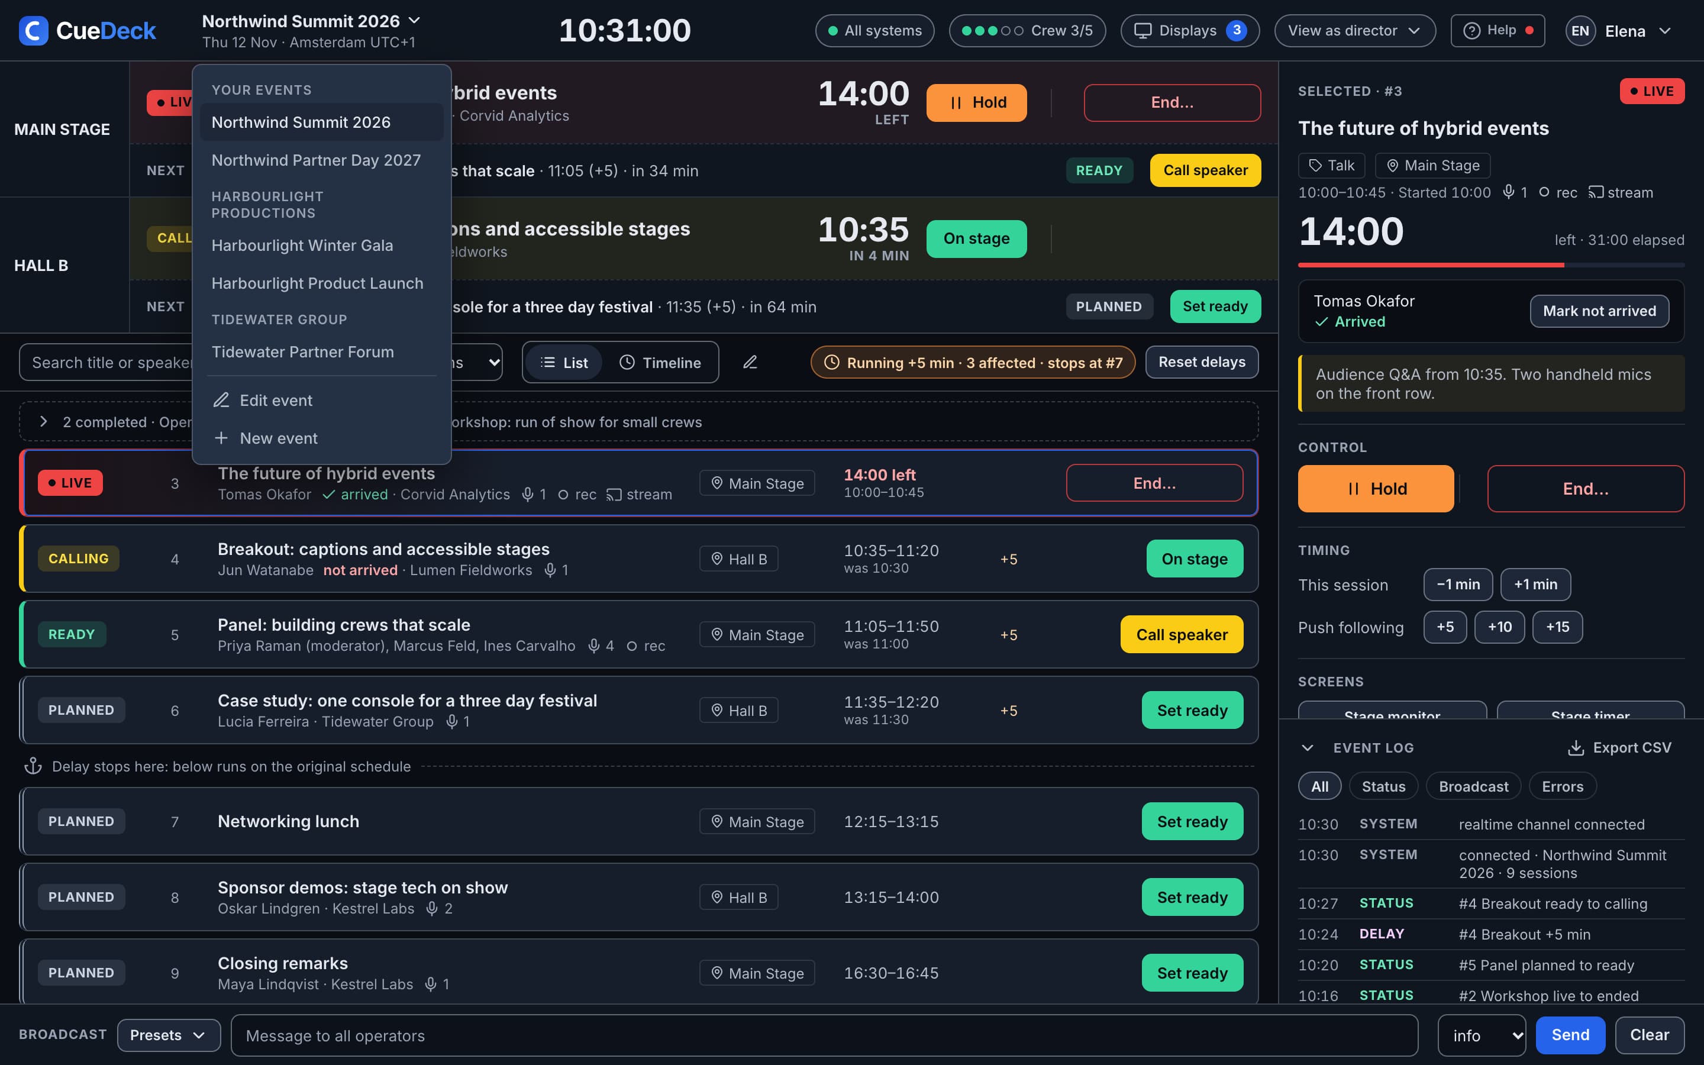
Task: Push following sessions by +10
Action: 1499,627
